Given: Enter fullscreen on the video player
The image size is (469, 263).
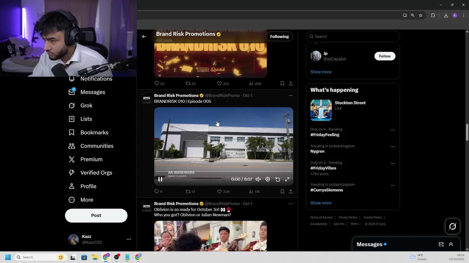Looking at the screenshot, I should [287, 179].
